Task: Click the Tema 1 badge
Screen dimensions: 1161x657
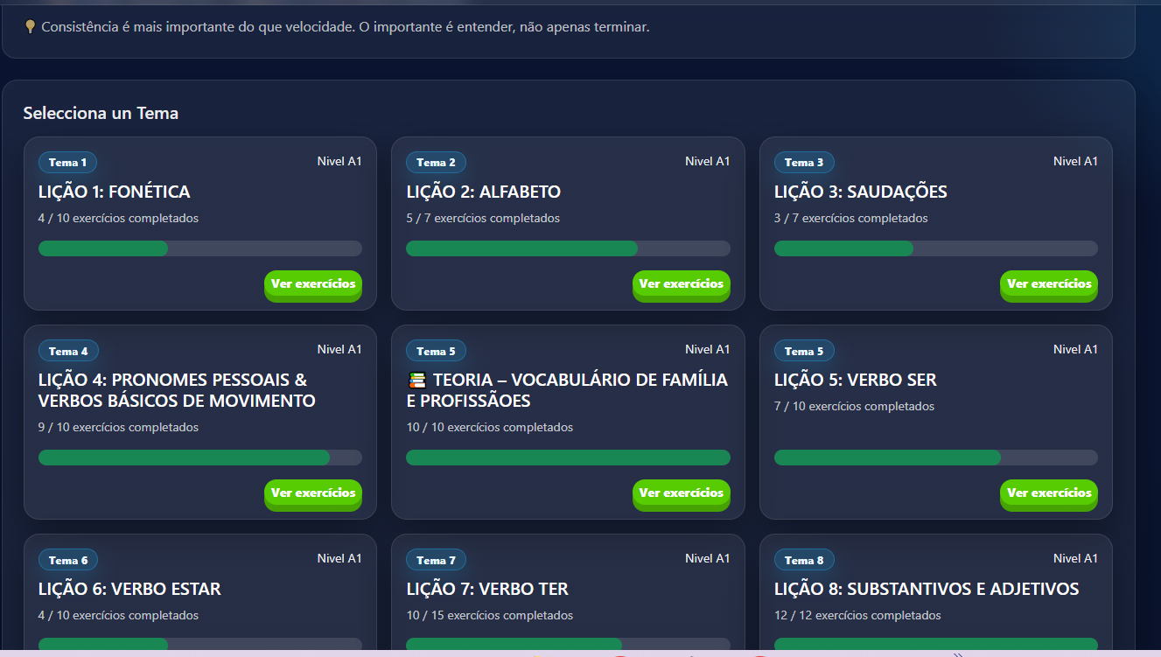Action: [67, 163]
